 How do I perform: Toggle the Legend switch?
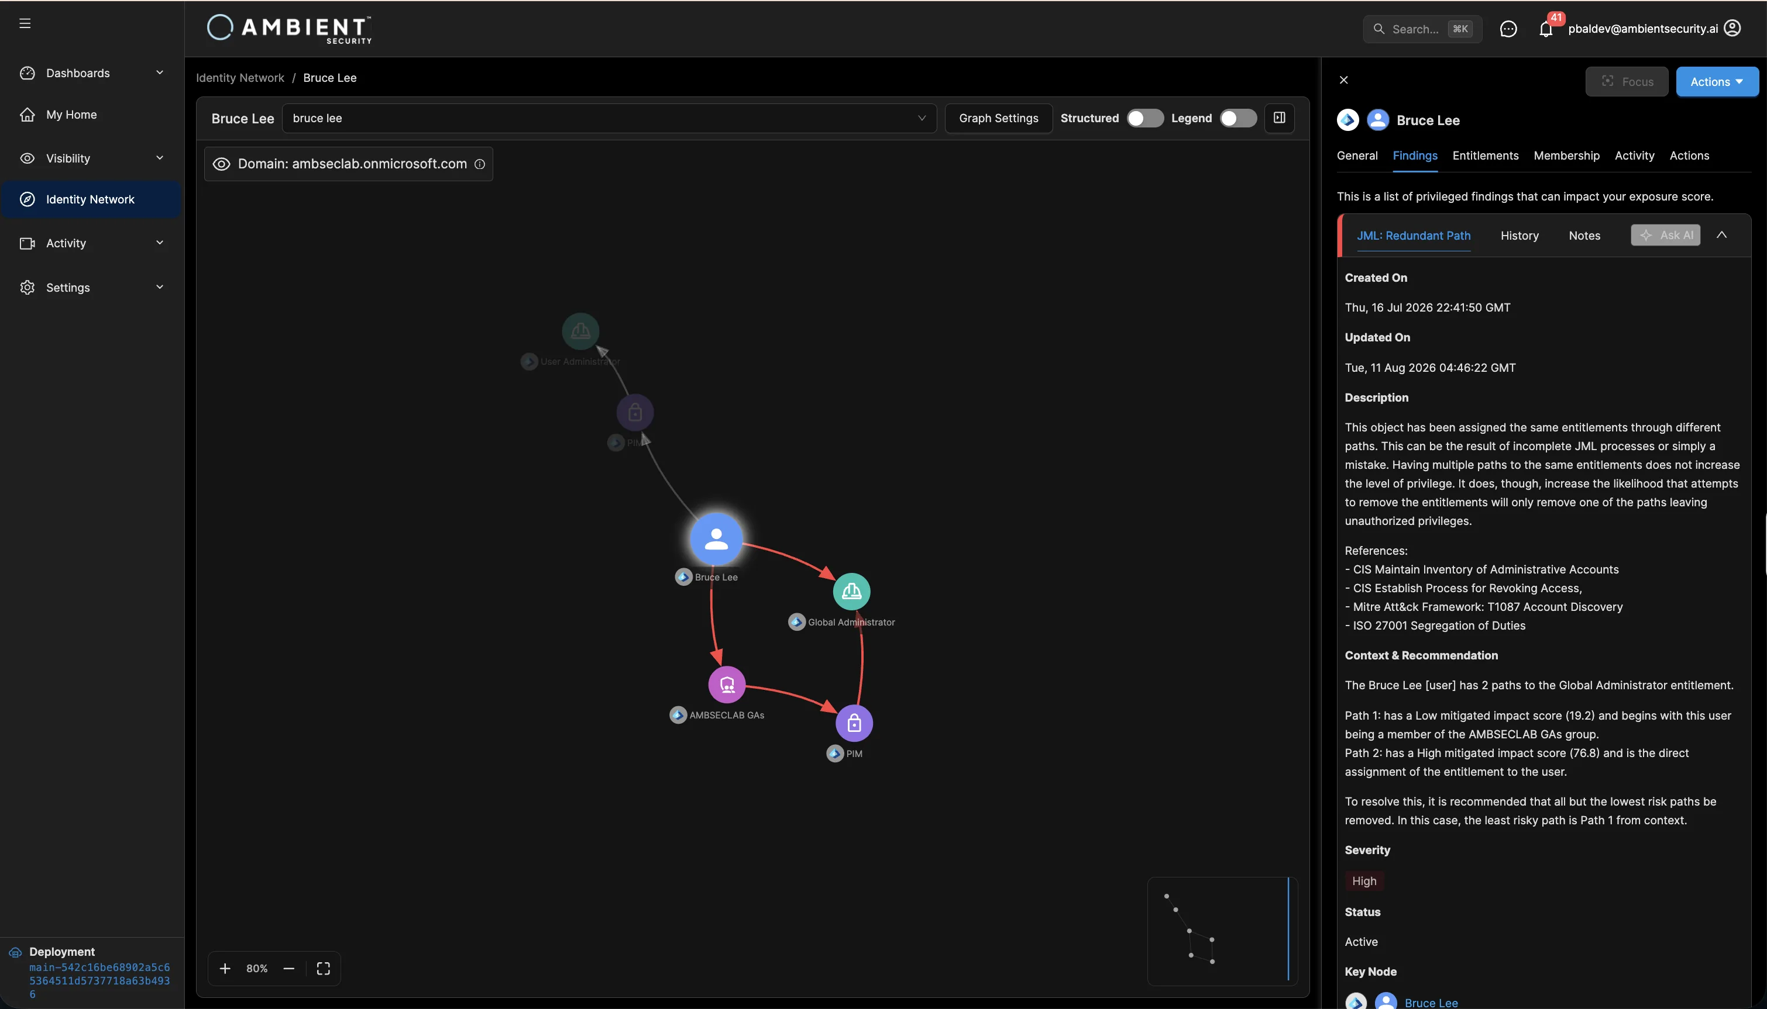(1238, 119)
